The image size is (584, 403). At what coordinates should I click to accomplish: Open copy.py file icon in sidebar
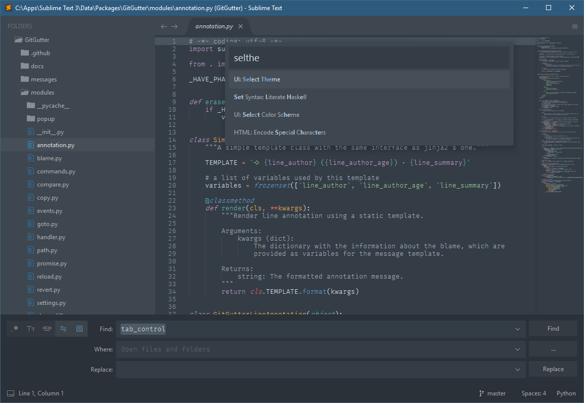click(x=31, y=198)
